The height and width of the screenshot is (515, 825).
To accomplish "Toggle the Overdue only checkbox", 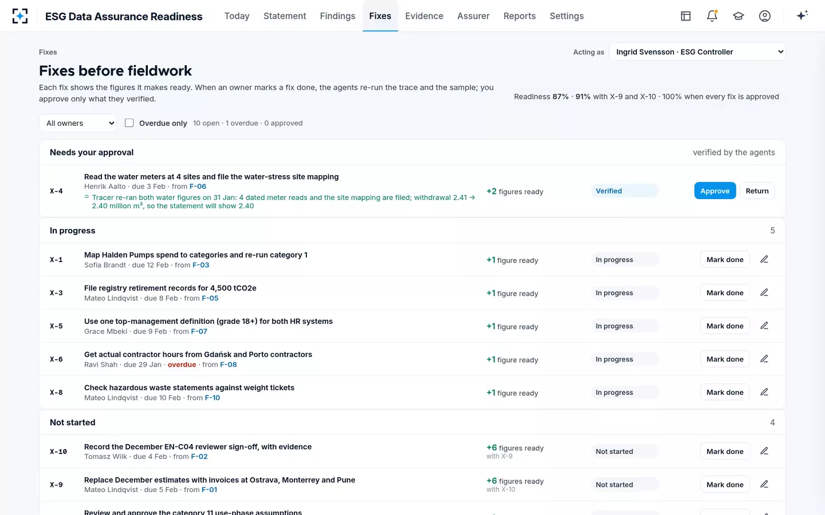I will [x=129, y=123].
